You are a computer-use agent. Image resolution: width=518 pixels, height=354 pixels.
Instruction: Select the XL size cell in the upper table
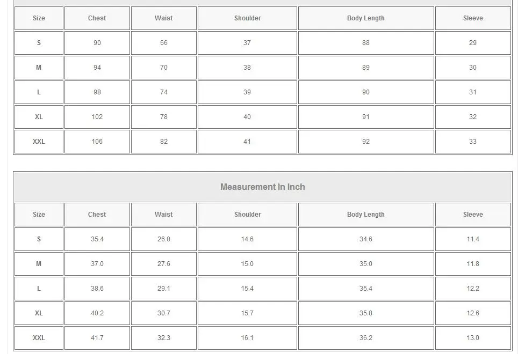pos(39,117)
